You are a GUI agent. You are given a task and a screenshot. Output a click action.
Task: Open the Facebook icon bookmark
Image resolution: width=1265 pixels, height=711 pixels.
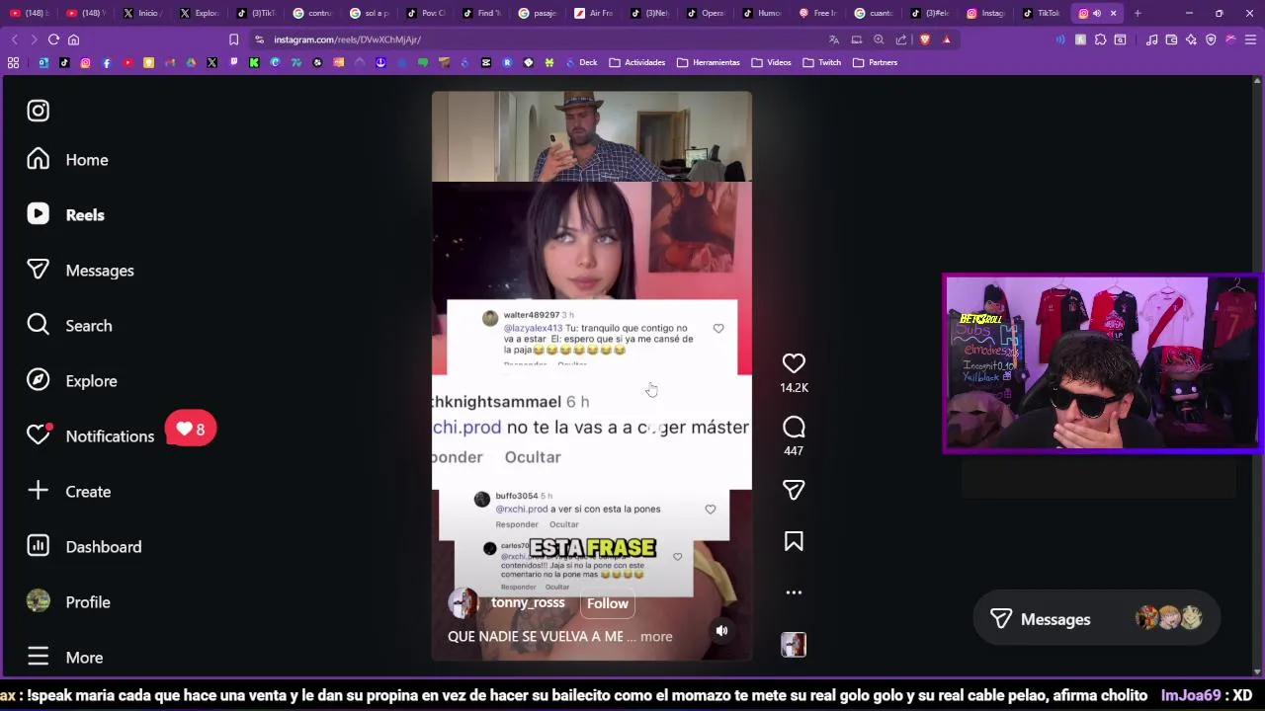tap(107, 62)
